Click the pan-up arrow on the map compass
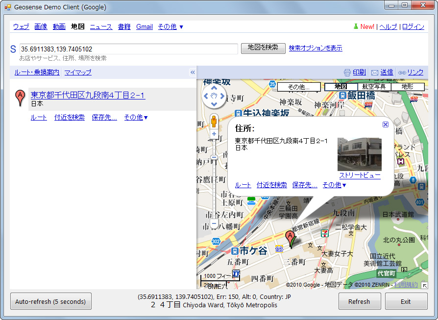Viewport: 438px width, 320px height. pyautogui.click(x=214, y=88)
